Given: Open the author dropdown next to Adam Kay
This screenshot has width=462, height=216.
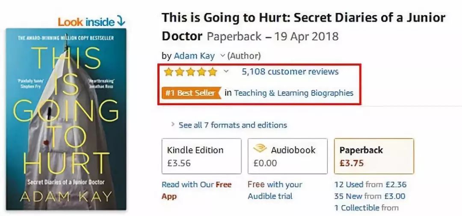Looking at the screenshot, I should (223, 55).
